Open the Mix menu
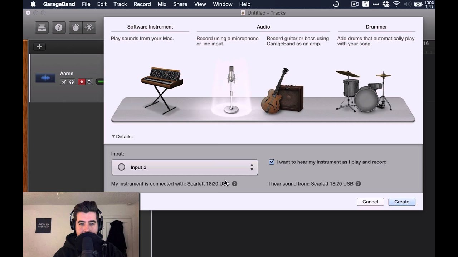 (x=162, y=4)
